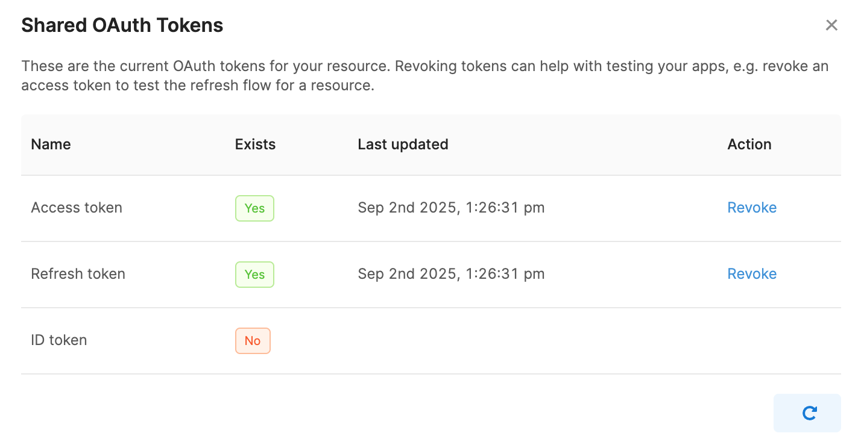This screenshot has width=861, height=448.
Task: Click the OAuth tokens description paragraph
Action: tap(424, 76)
